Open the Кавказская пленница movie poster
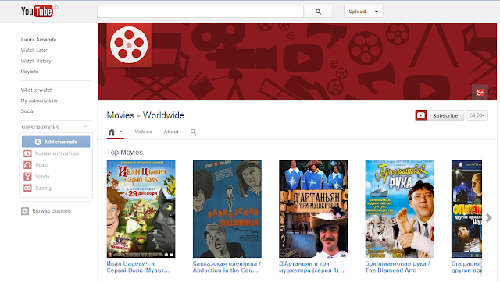 (x=227, y=209)
